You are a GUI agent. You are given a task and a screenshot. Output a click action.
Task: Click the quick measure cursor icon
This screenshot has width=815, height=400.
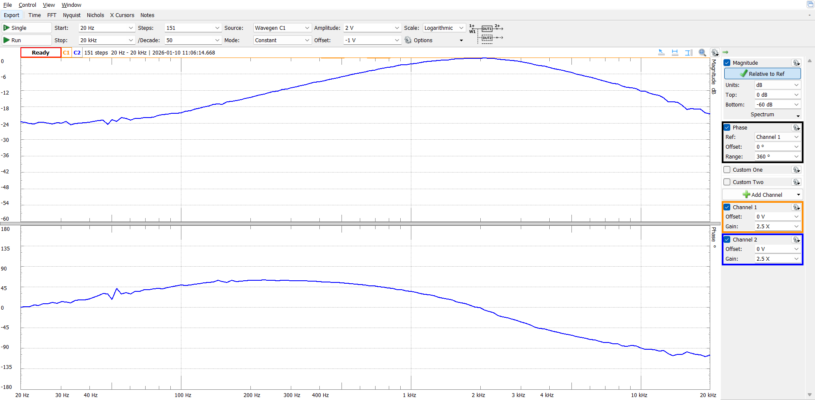[x=661, y=52]
